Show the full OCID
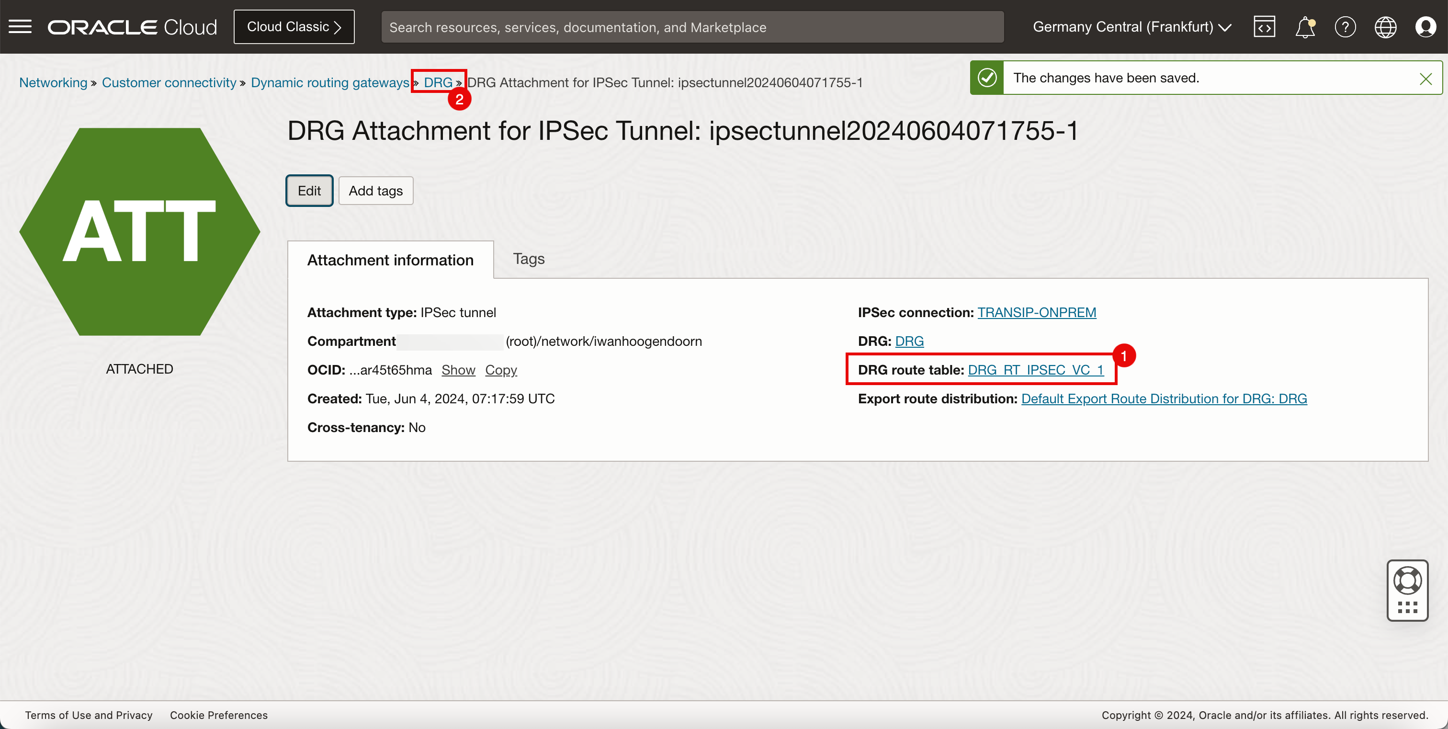1448x729 pixels. (458, 370)
